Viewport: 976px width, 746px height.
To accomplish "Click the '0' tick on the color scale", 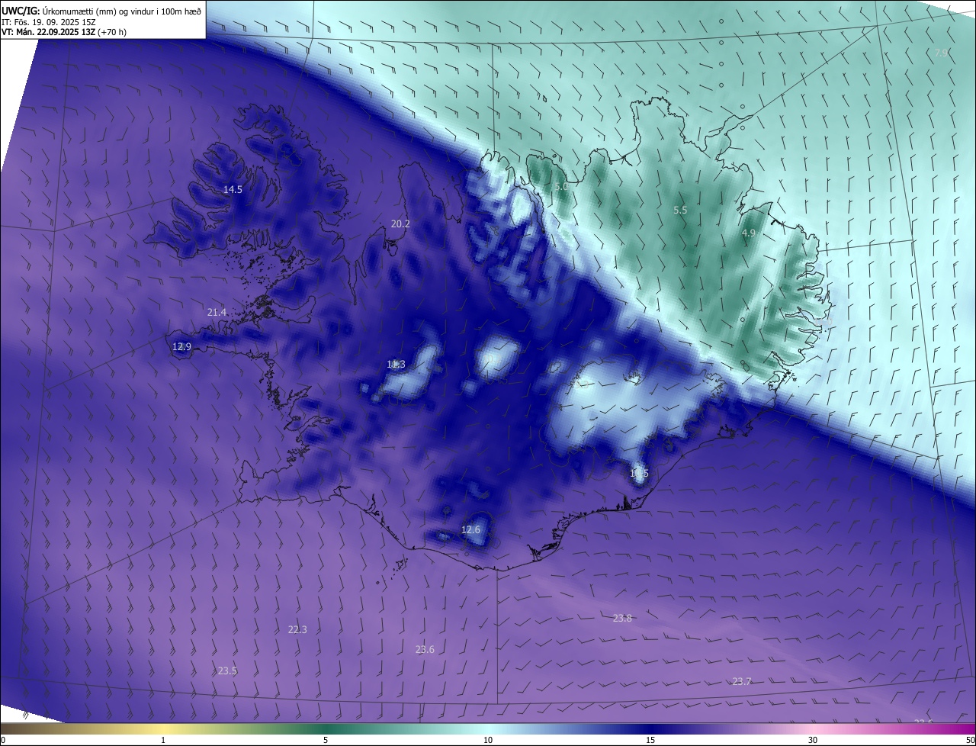I will 3,740.
